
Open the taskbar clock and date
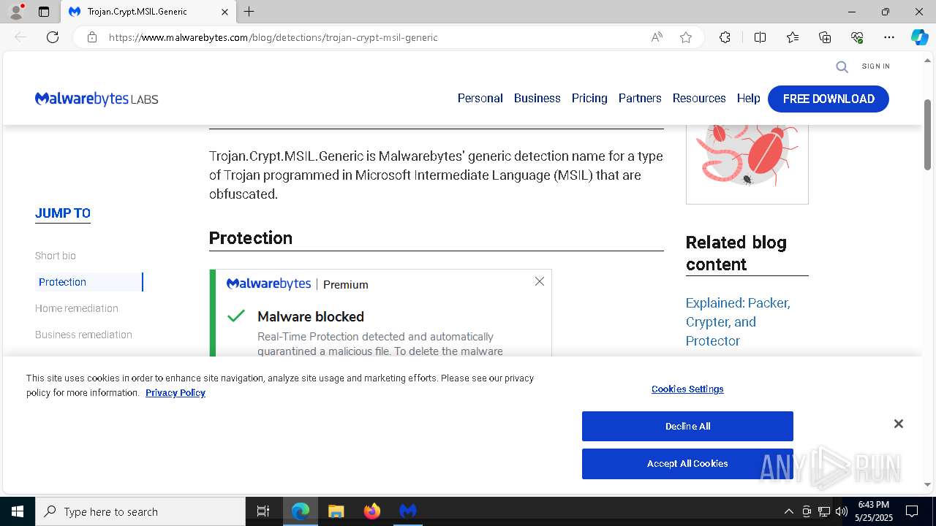[x=873, y=511]
